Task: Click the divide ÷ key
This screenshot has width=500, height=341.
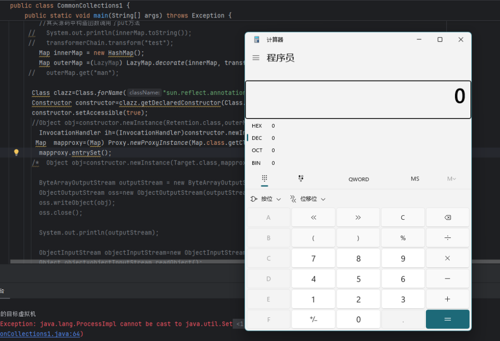Action: click(447, 238)
